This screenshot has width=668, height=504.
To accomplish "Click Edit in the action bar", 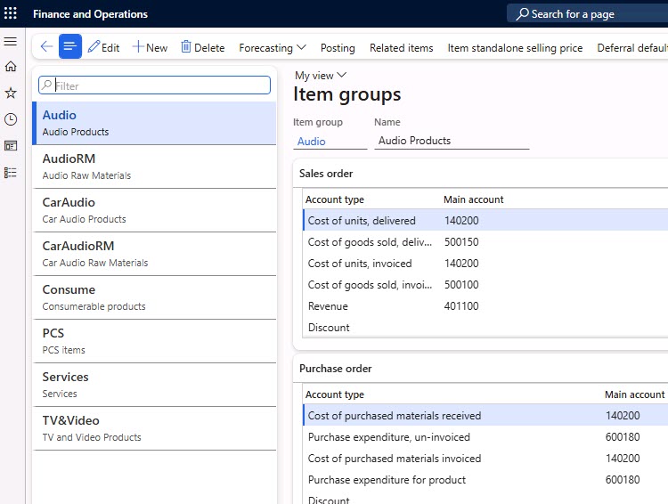I will tap(103, 47).
